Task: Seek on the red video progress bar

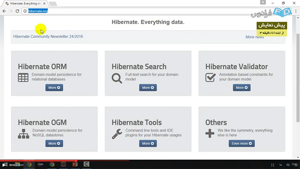Action: tap(37, 161)
